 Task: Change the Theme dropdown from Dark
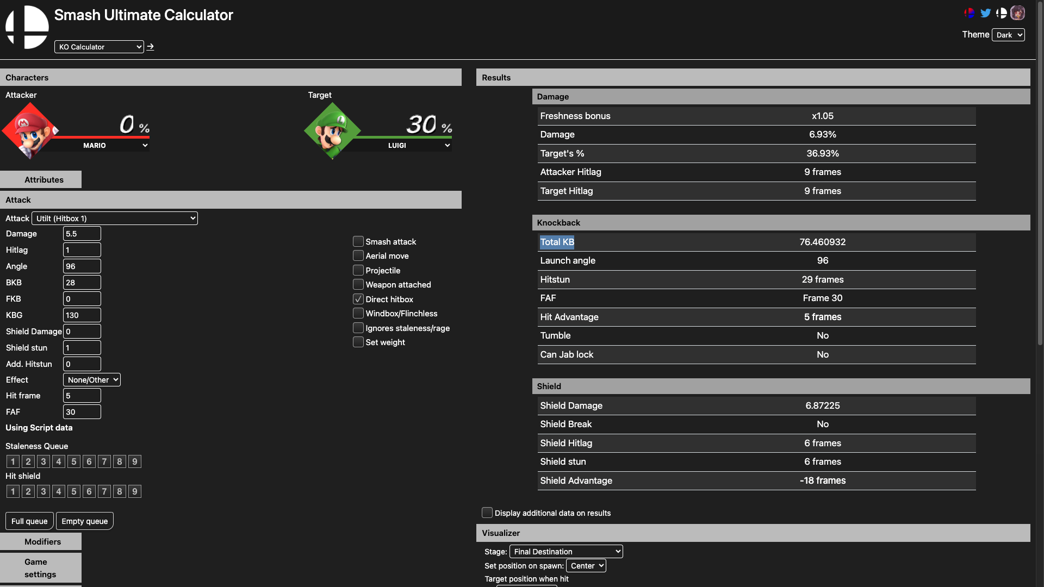pos(1008,35)
